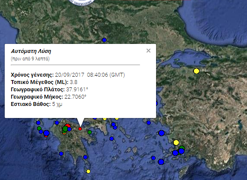This screenshot has width=247, height=180.
Task: Click the large blue marker west of the Peloponnese
Action: pos(46,133)
